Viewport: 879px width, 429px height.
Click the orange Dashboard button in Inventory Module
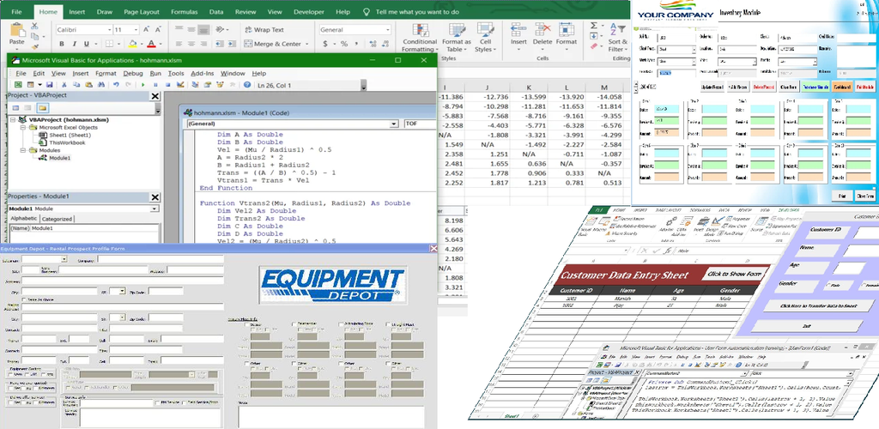tap(841, 88)
